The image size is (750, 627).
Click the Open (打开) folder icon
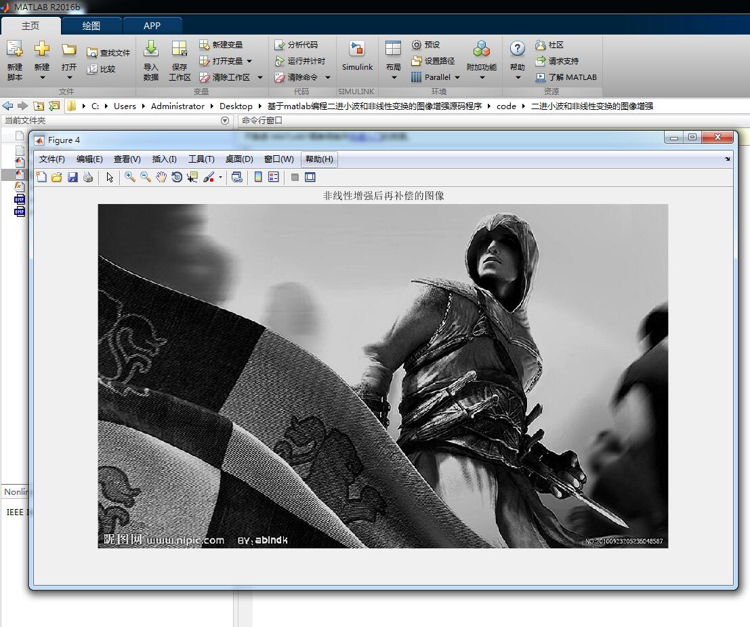tap(69, 49)
